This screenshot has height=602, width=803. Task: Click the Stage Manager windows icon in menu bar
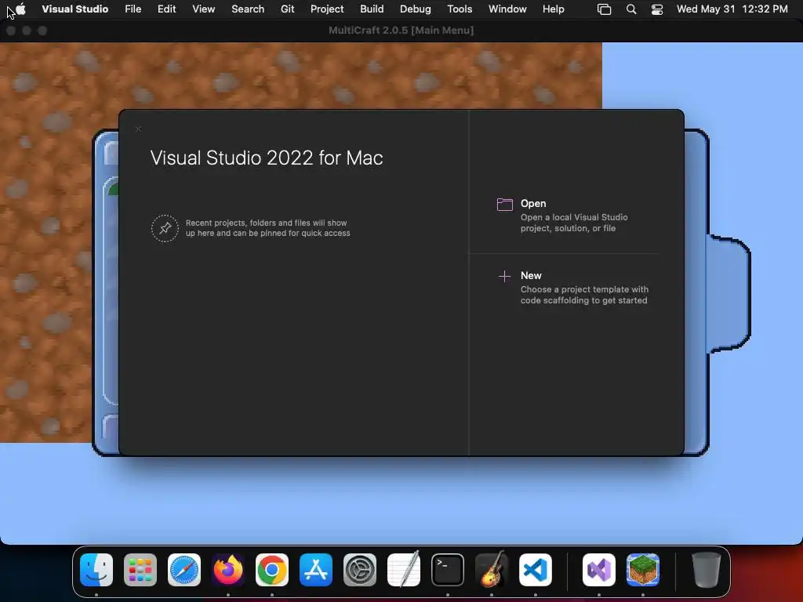(605, 9)
